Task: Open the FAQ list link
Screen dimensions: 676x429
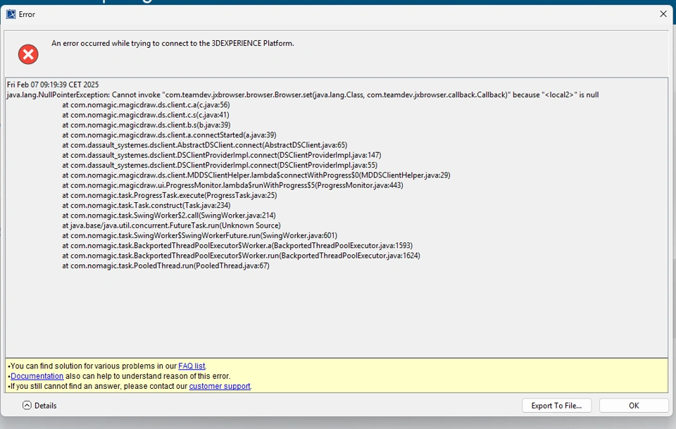Action: coord(192,366)
